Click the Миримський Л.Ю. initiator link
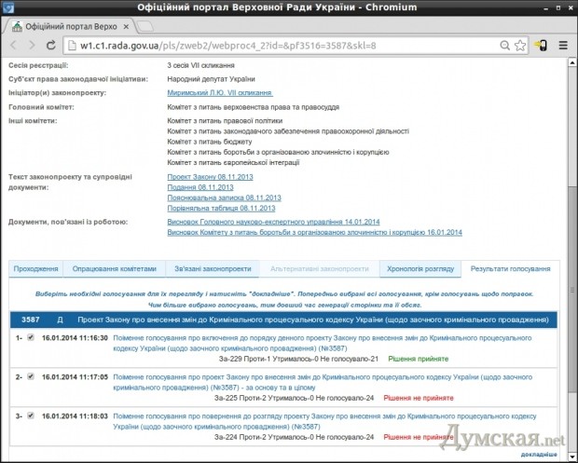The image size is (578, 463). pyautogui.click(x=219, y=93)
